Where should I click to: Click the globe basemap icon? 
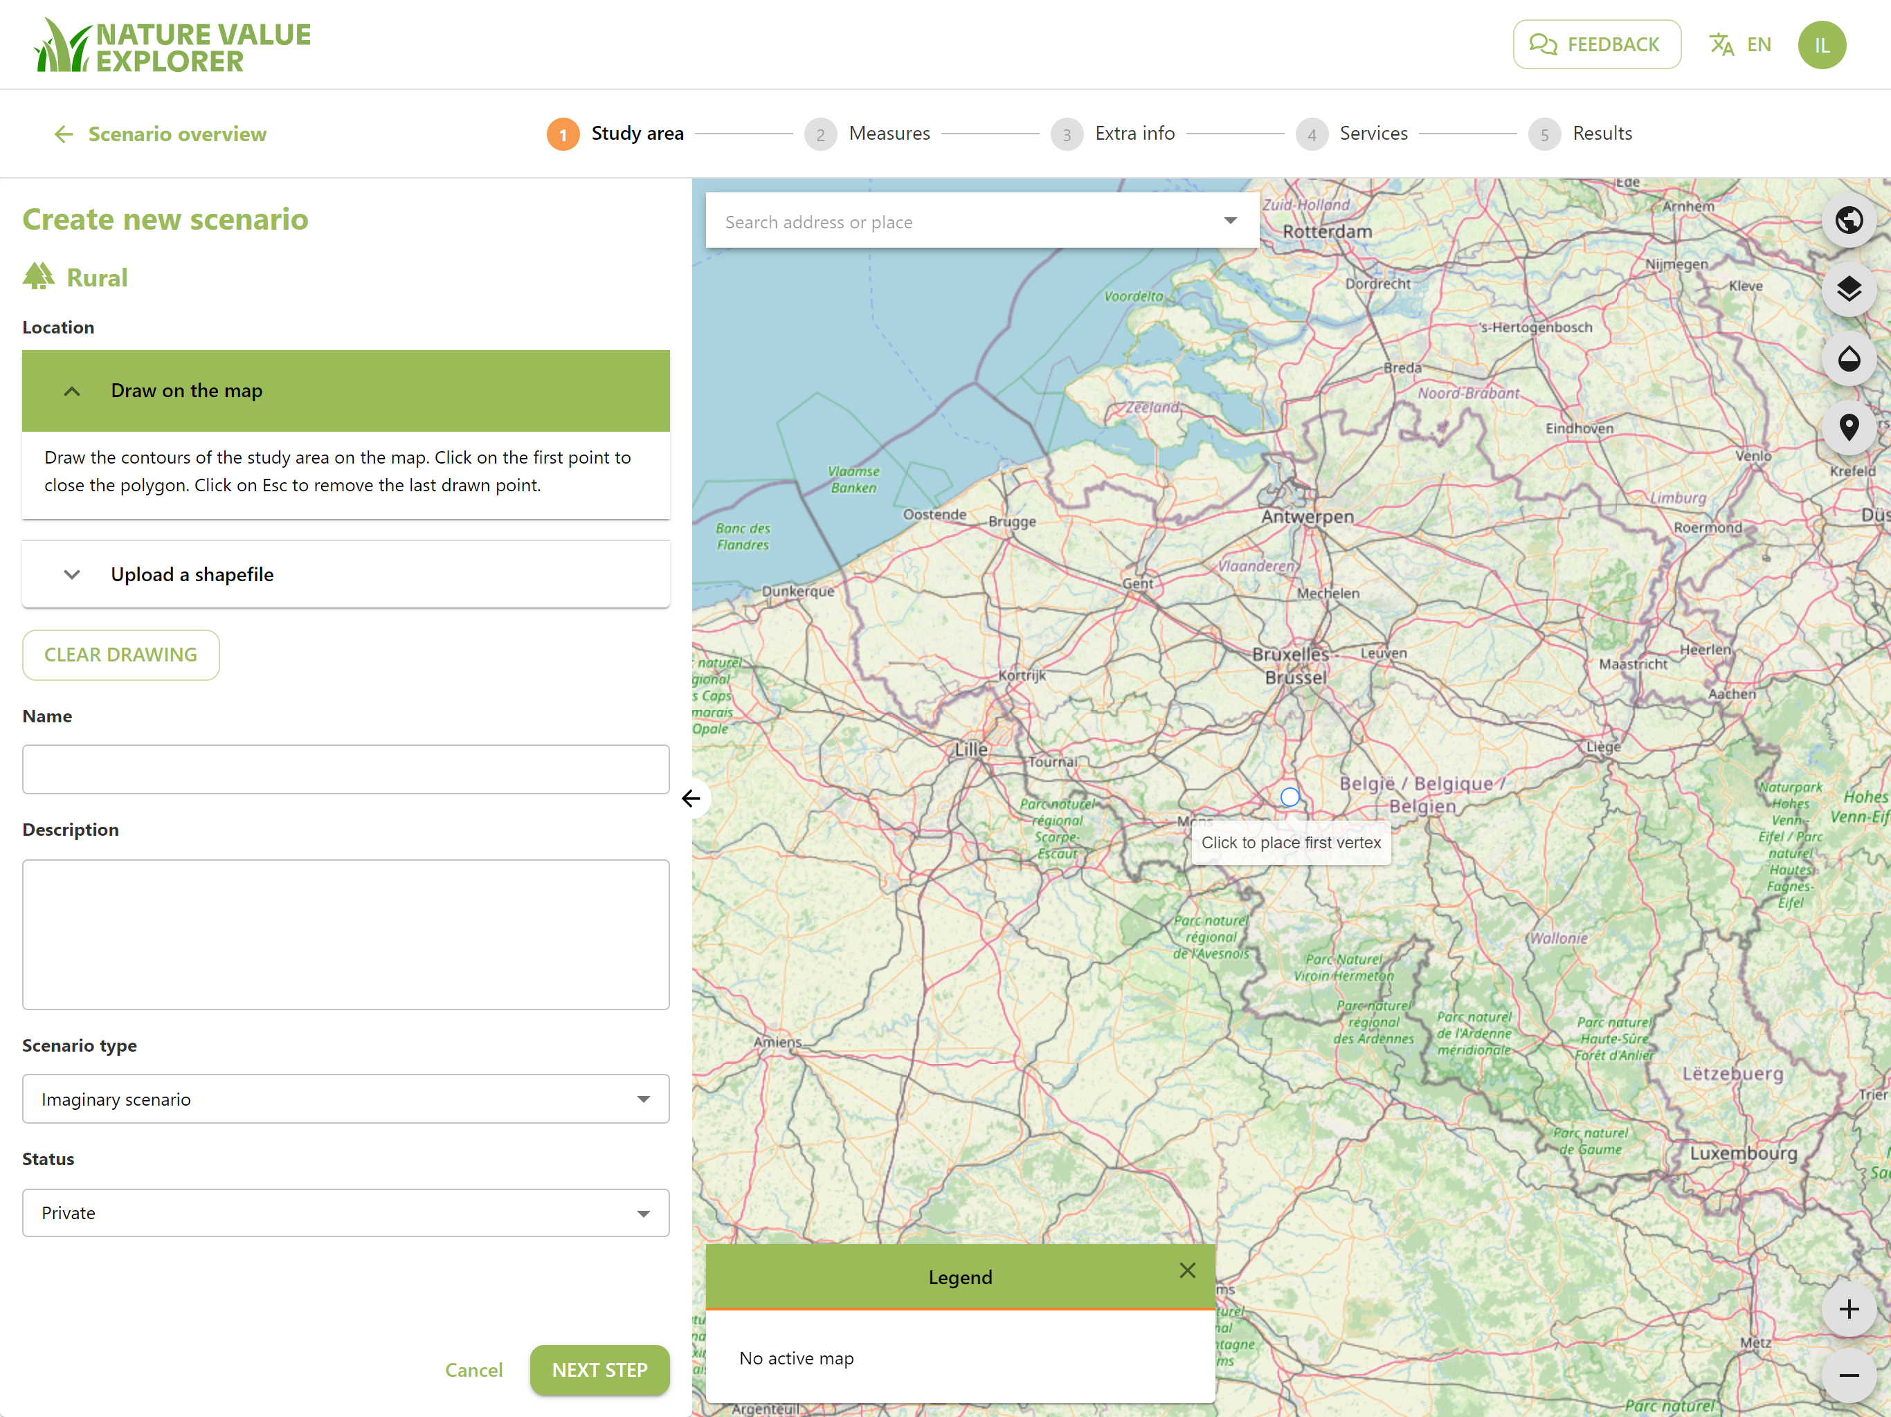[1849, 221]
